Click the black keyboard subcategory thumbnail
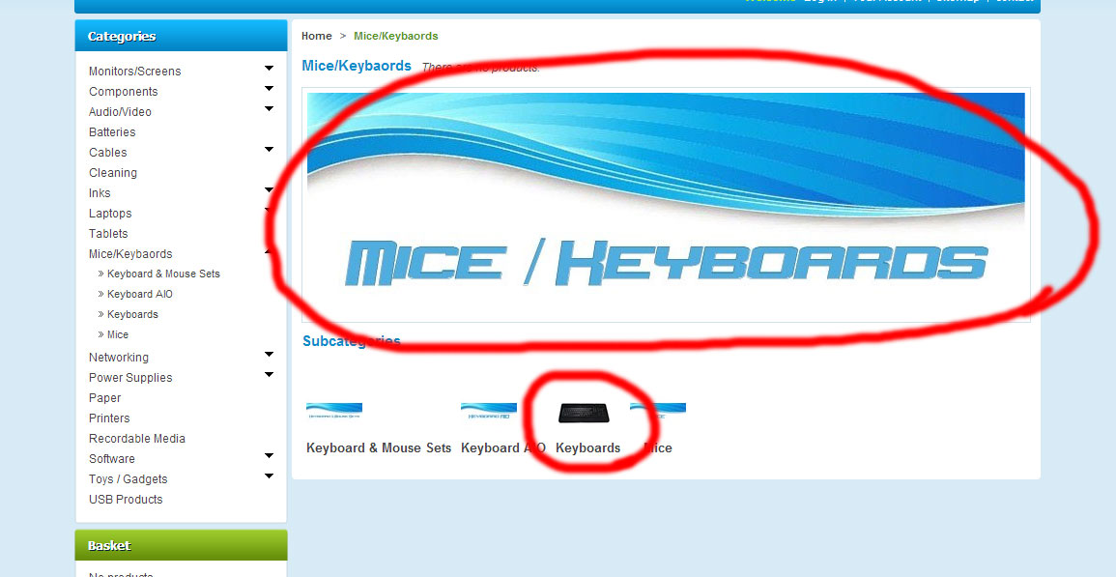The width and height of the screenshot is (1116, 577). [x=583, y=413]
